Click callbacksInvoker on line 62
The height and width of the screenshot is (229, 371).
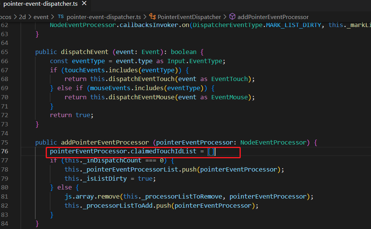pyautogui.click(x=149, y=25)
